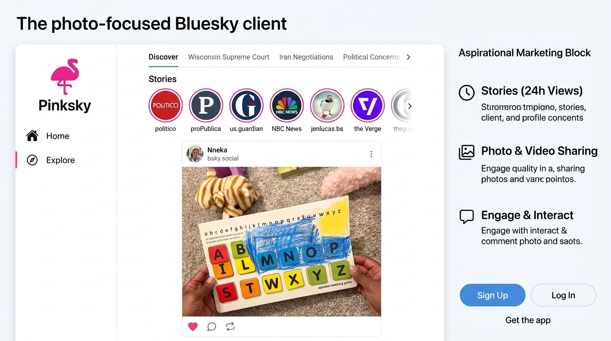This screenshot has height=341, width=611.
Task: Open the Verge story avatar
Action: 368,106
